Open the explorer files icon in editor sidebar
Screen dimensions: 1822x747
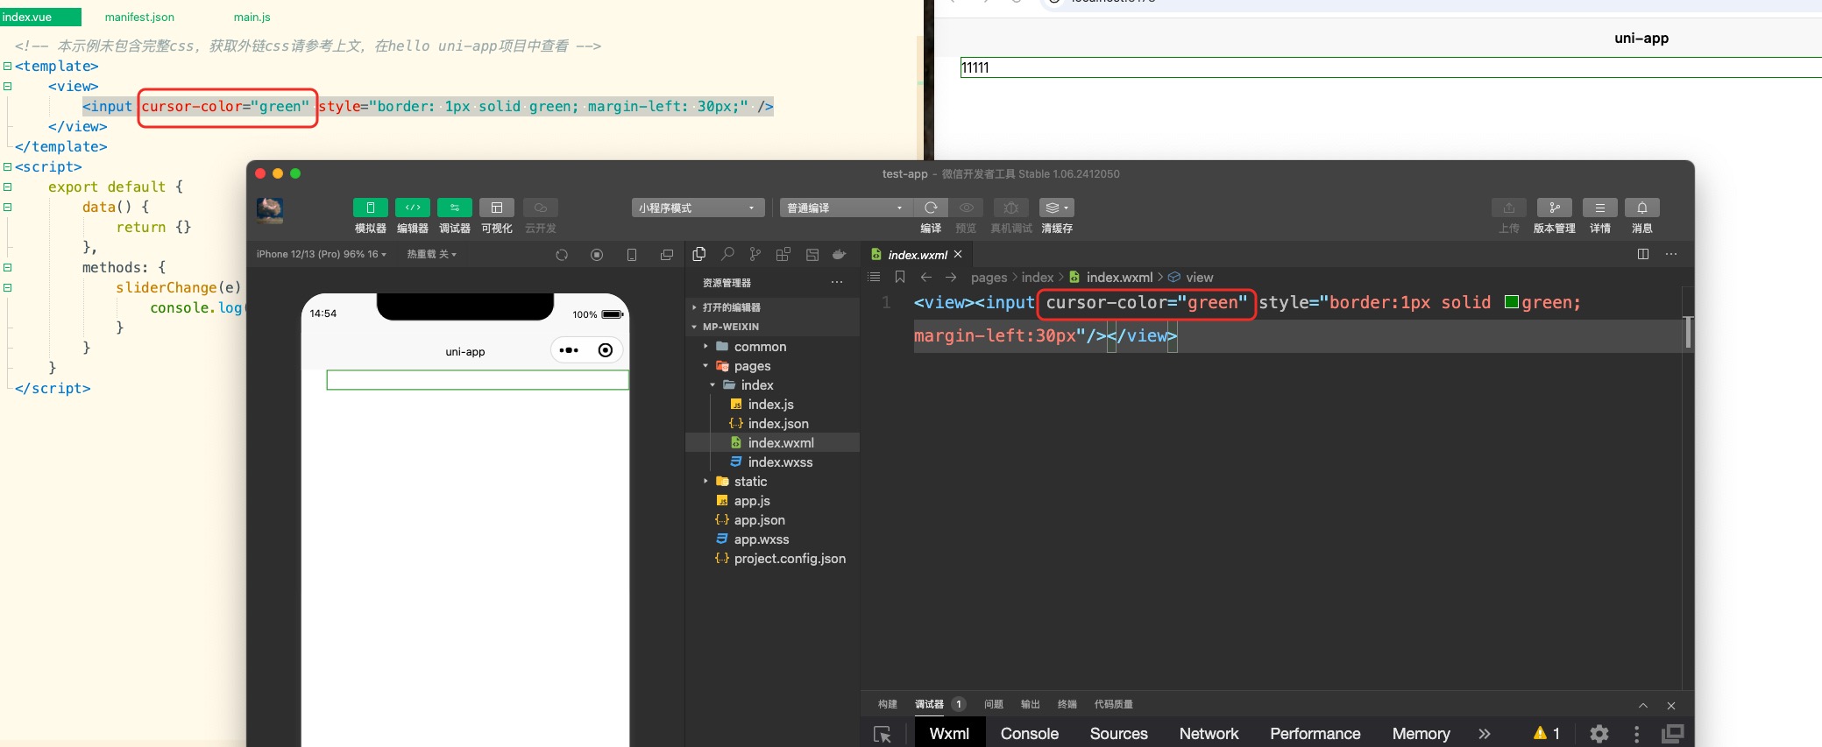click(x=698, y=254)
